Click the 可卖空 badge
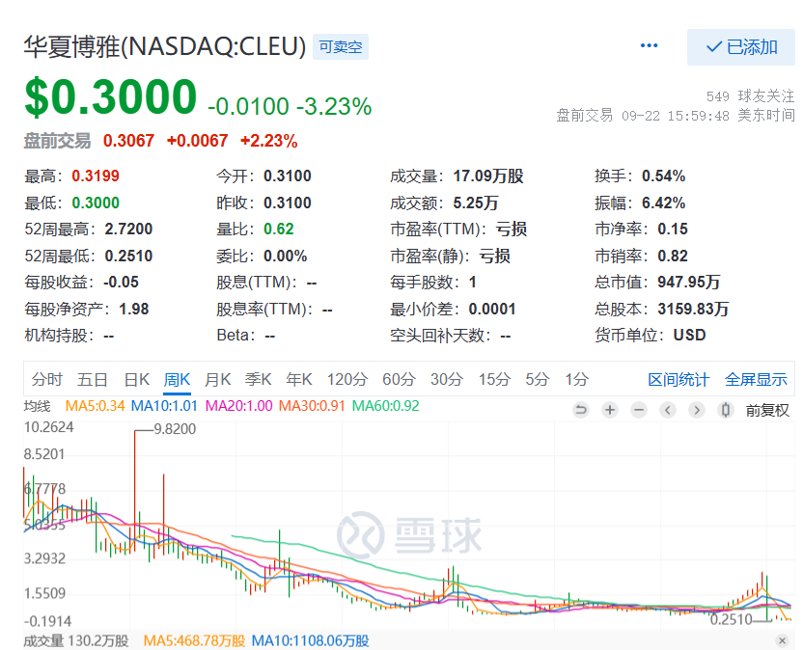Screen dimensions: 803x650 tap(341, 46)
